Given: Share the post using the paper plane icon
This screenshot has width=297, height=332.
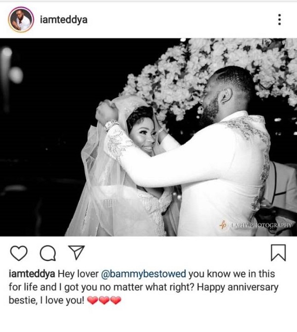Looking at the screenshot, I should click(76, 253).
